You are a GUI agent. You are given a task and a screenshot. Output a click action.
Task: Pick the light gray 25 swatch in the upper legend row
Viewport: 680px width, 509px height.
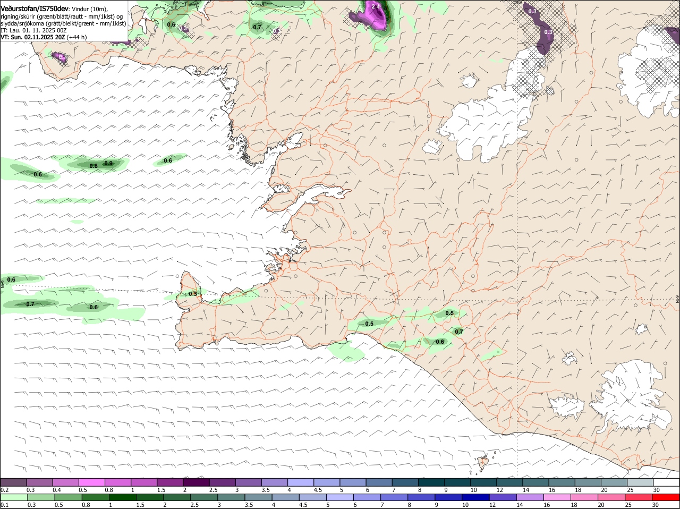(x=640, y=482)
